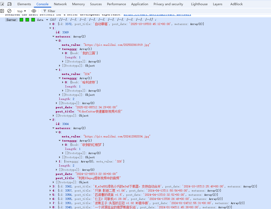Switch to the Sources tab
This screenshot has width=271, height=209.
point(96,4)
